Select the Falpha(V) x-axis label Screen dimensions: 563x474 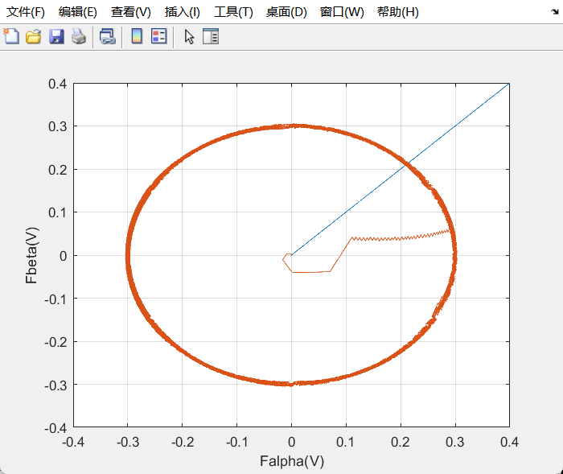(292, 461)
